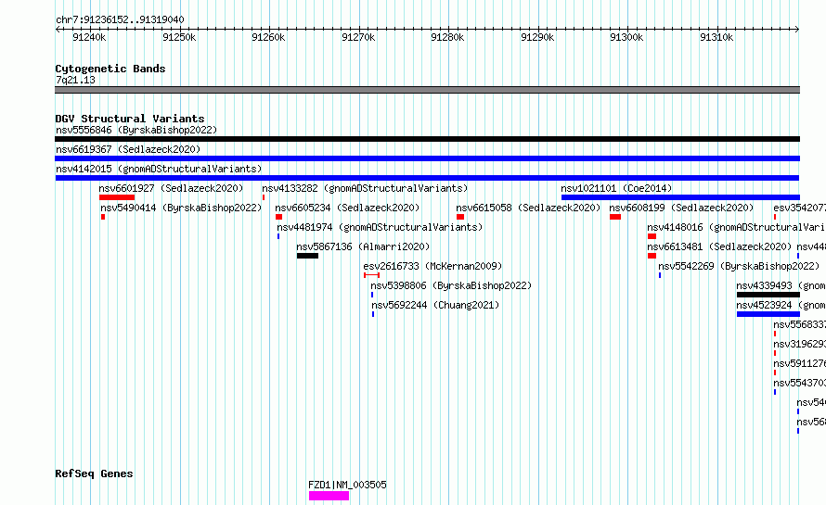Open the nsv5542269 ByrskaBishop2022 label

point(739,266)
